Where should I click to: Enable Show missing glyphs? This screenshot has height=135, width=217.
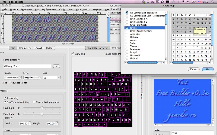tap(34, 102)
